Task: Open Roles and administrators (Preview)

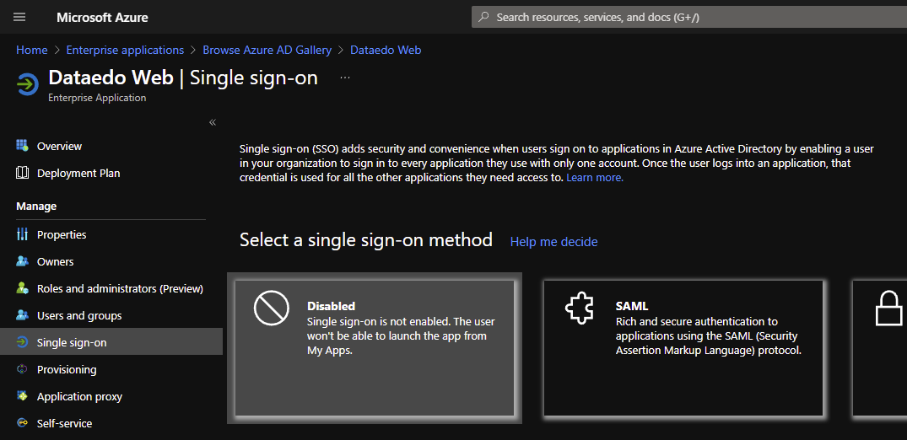Action: pos(120,288)
